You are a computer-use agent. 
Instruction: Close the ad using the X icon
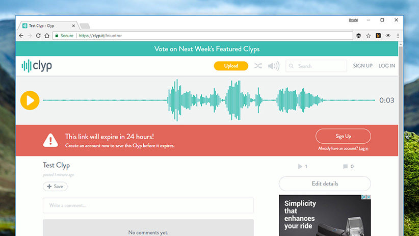click(x=368, y=197)
